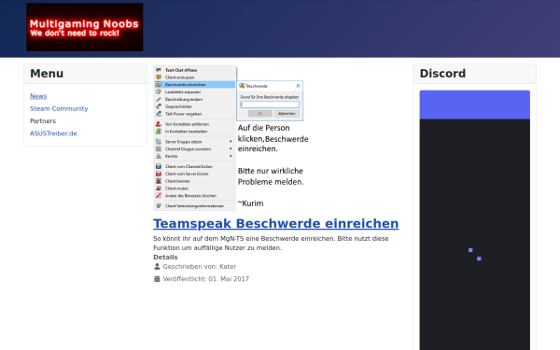Viewport: 560px width, 350px height.
Task: Click the Multigaming Noobs logo banner
Action: pyautogui.click(x=85, y=27)
